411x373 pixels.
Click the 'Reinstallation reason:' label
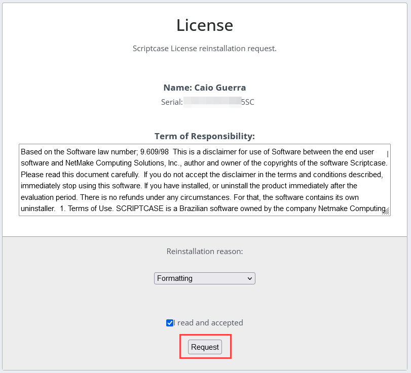click(x=205, y=252)
